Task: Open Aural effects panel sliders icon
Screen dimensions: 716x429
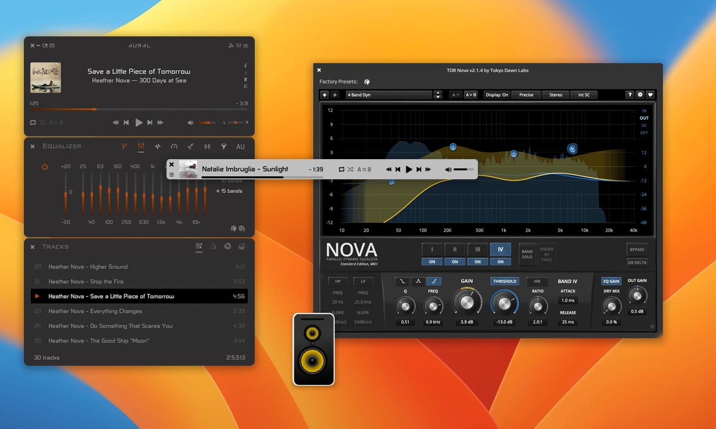Action: tap(239, 45)
